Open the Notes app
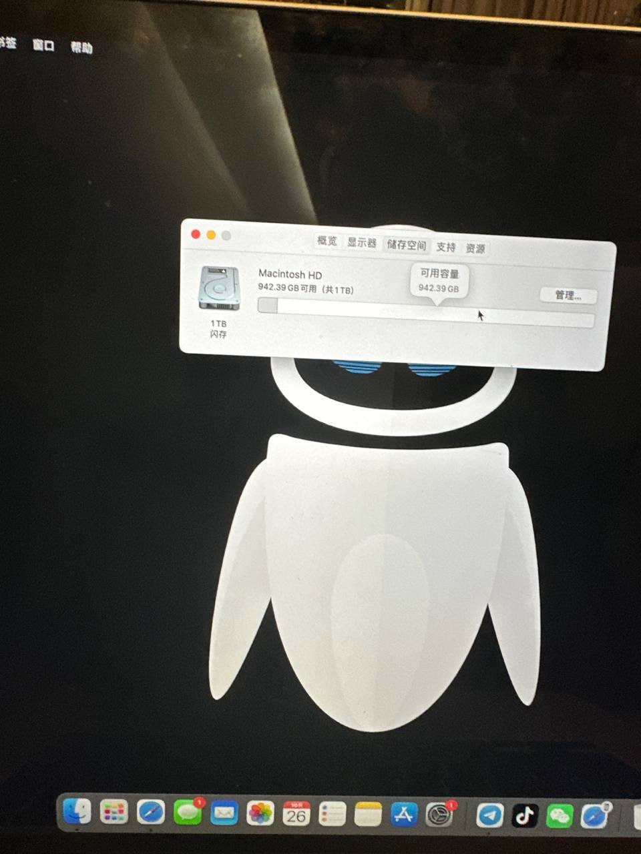Screen dimensions: 641x854 click(x=368, y=815)
